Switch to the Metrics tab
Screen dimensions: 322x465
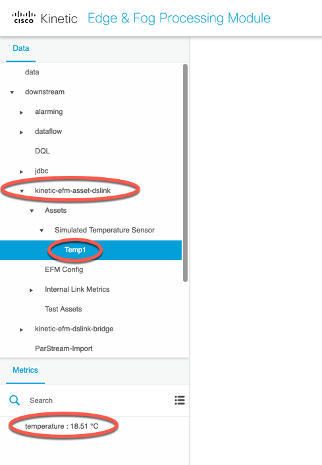coord(25,370)
